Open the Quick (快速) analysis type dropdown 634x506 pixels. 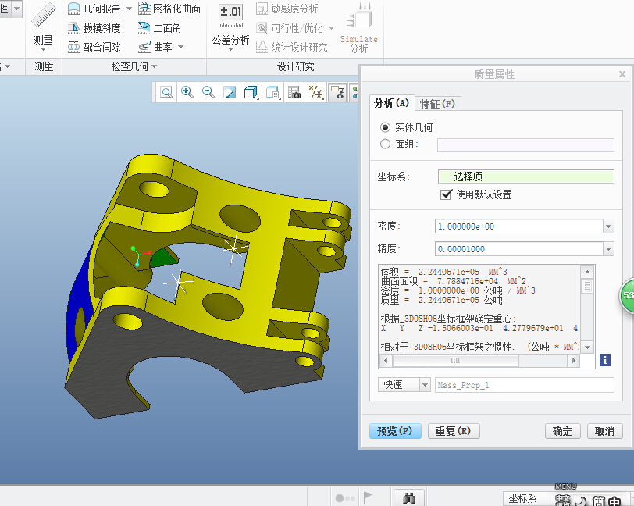point(424,385)
